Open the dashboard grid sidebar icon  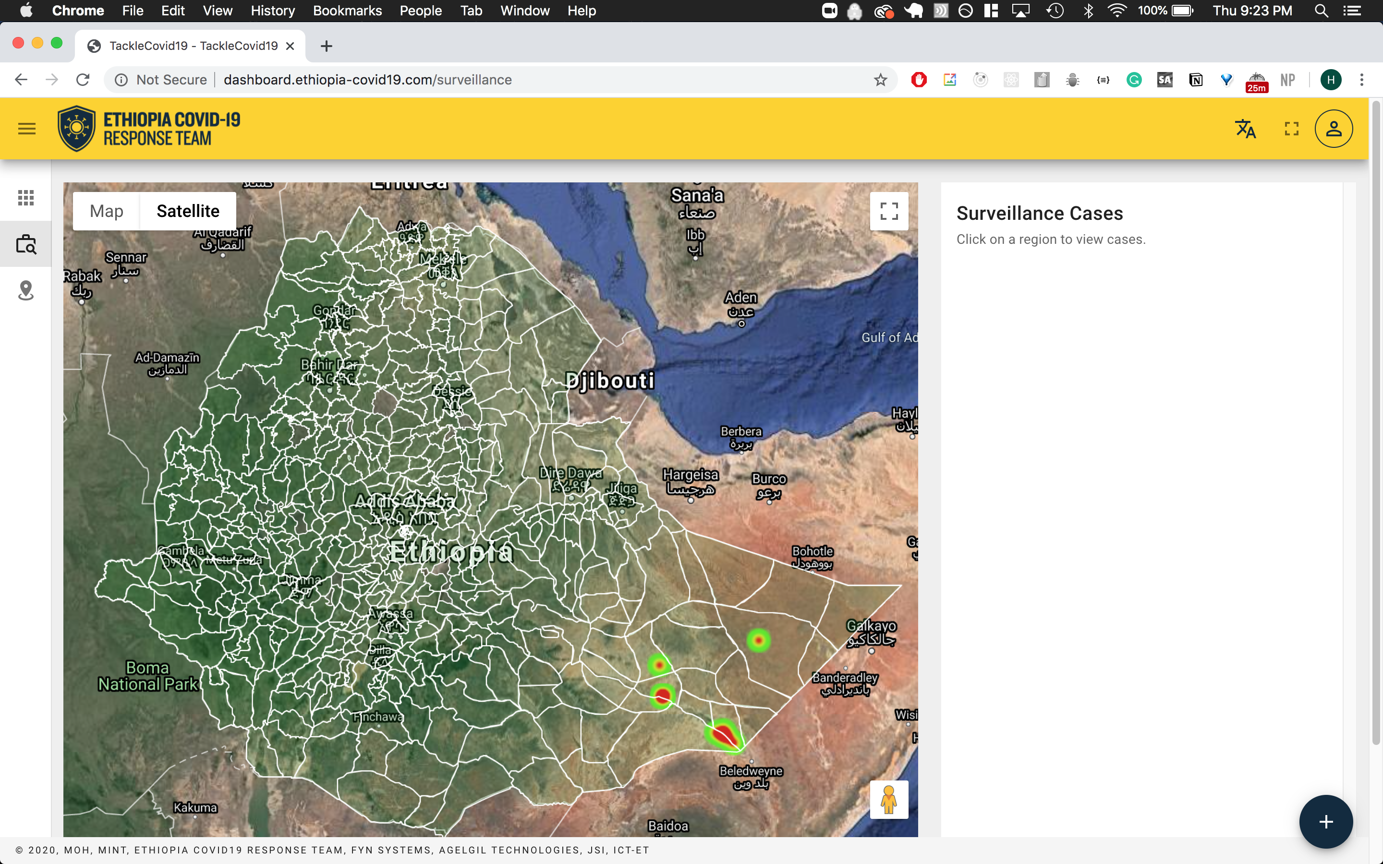26,198
